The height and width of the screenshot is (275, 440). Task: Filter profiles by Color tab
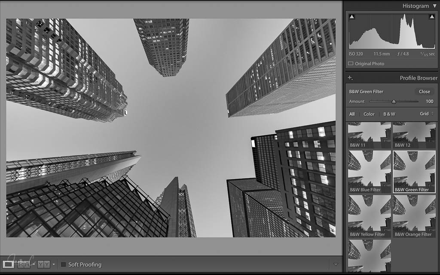369,114
